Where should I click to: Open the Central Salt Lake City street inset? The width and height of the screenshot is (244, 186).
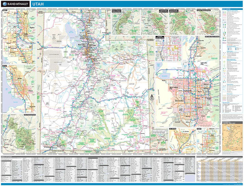coord(168,48)
